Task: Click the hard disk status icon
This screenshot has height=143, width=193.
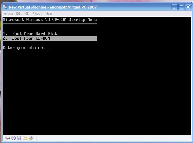Action: (x=8, y=138)
